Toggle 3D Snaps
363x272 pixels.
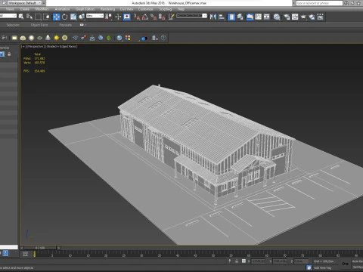coord(137,17)
